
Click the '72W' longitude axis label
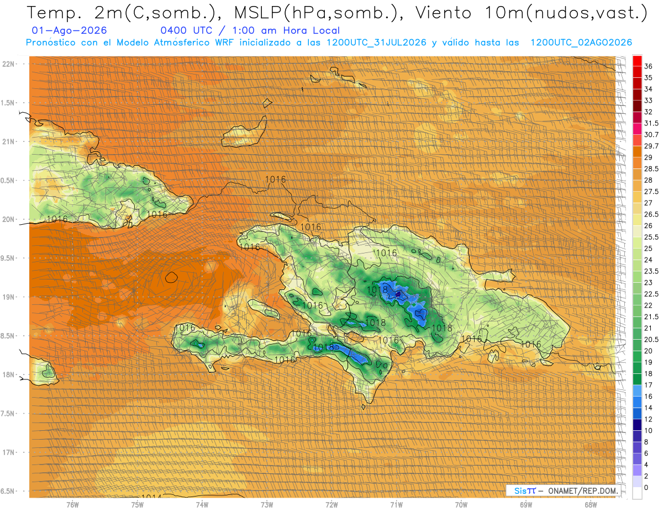click(x=331, y=504)
